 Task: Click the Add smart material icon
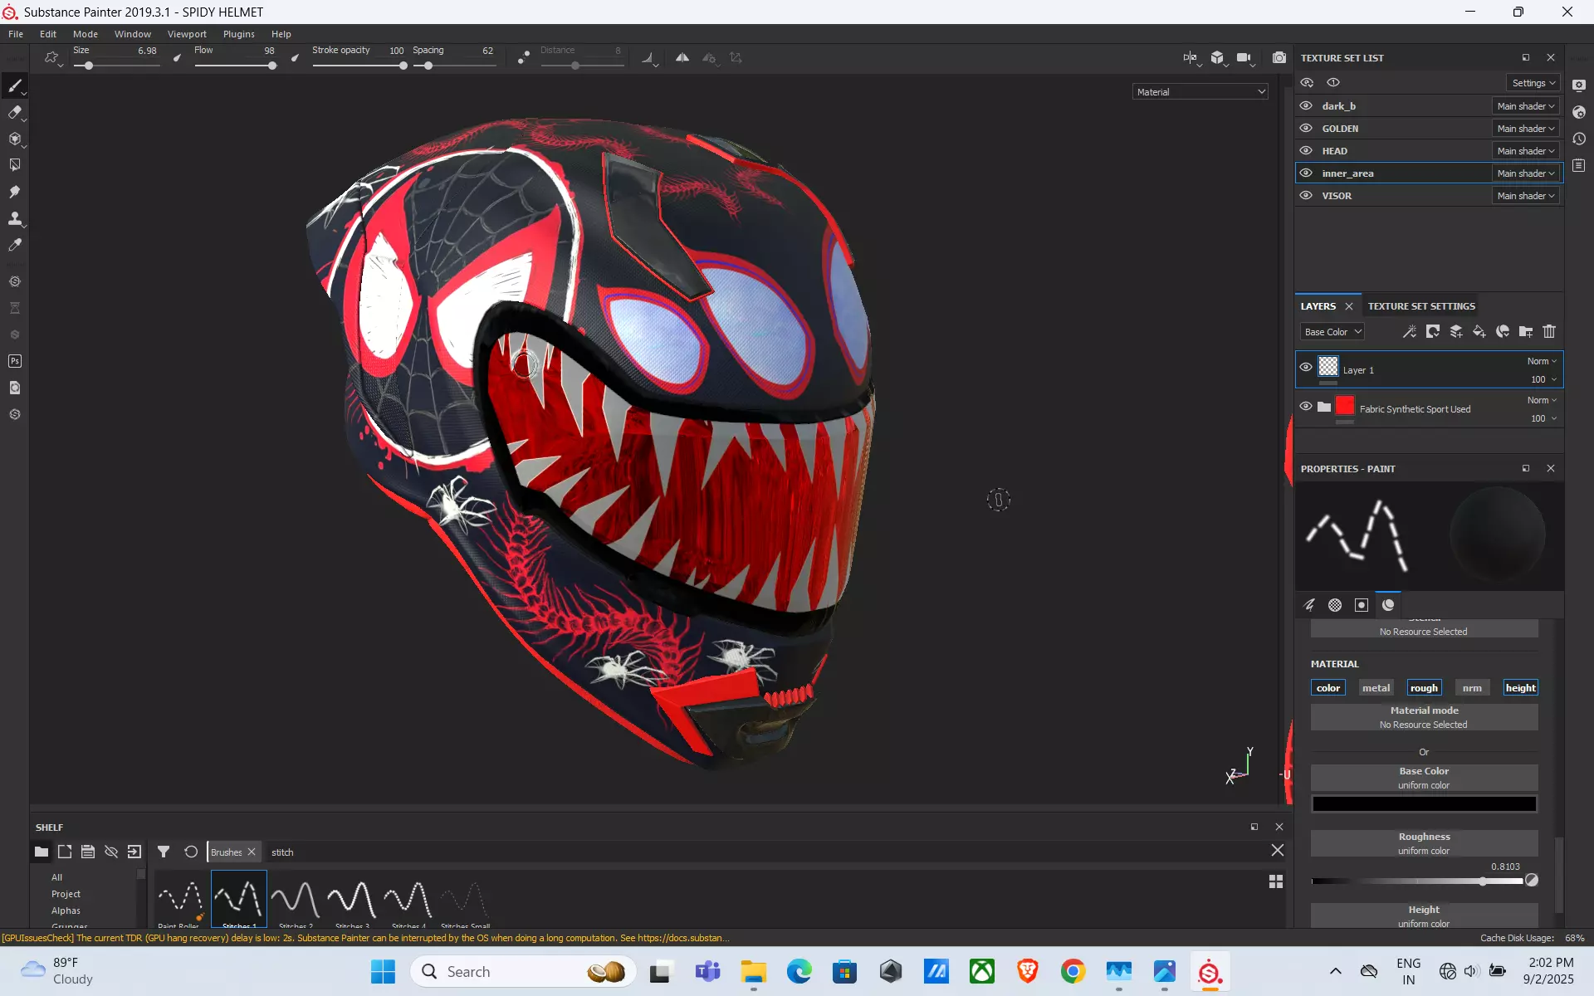(1503, 332)
